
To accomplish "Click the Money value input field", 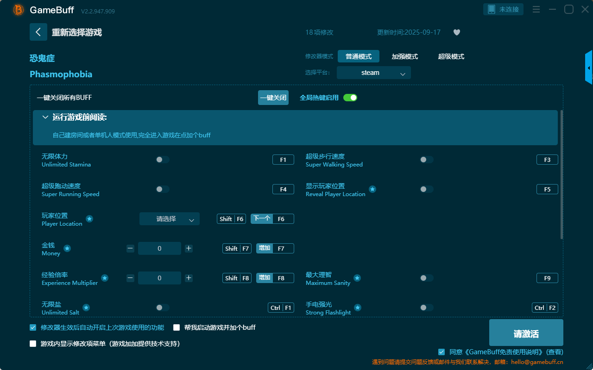I will pos(159,248).
